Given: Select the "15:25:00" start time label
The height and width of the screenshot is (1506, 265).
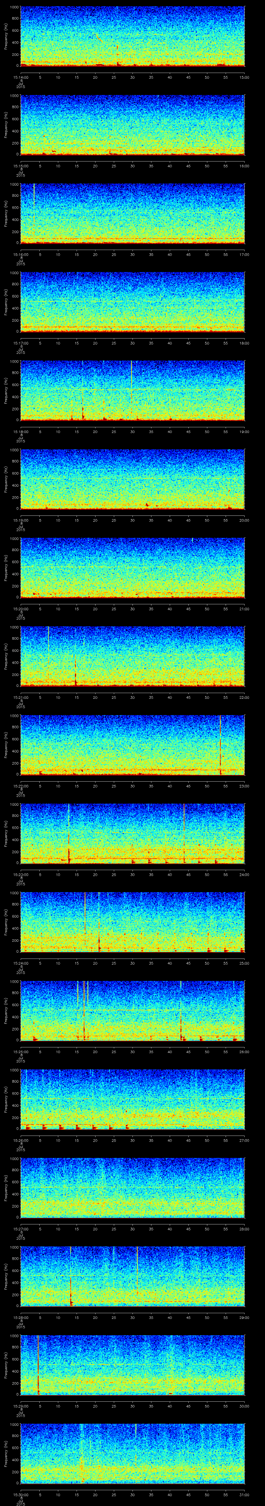Looking at the screenshot, I should coord(20,1051).
